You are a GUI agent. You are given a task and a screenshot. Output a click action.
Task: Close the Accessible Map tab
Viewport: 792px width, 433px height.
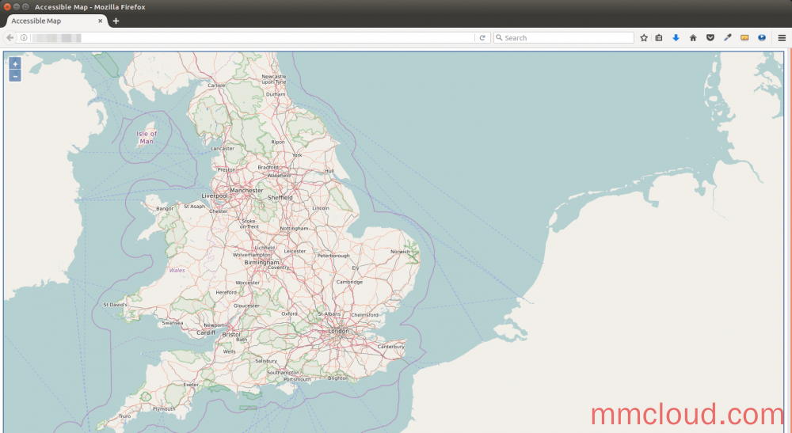click(x=100, y=21)
